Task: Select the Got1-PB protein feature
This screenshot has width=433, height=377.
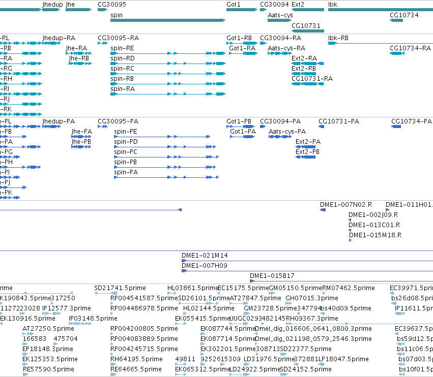Action: 241,127
